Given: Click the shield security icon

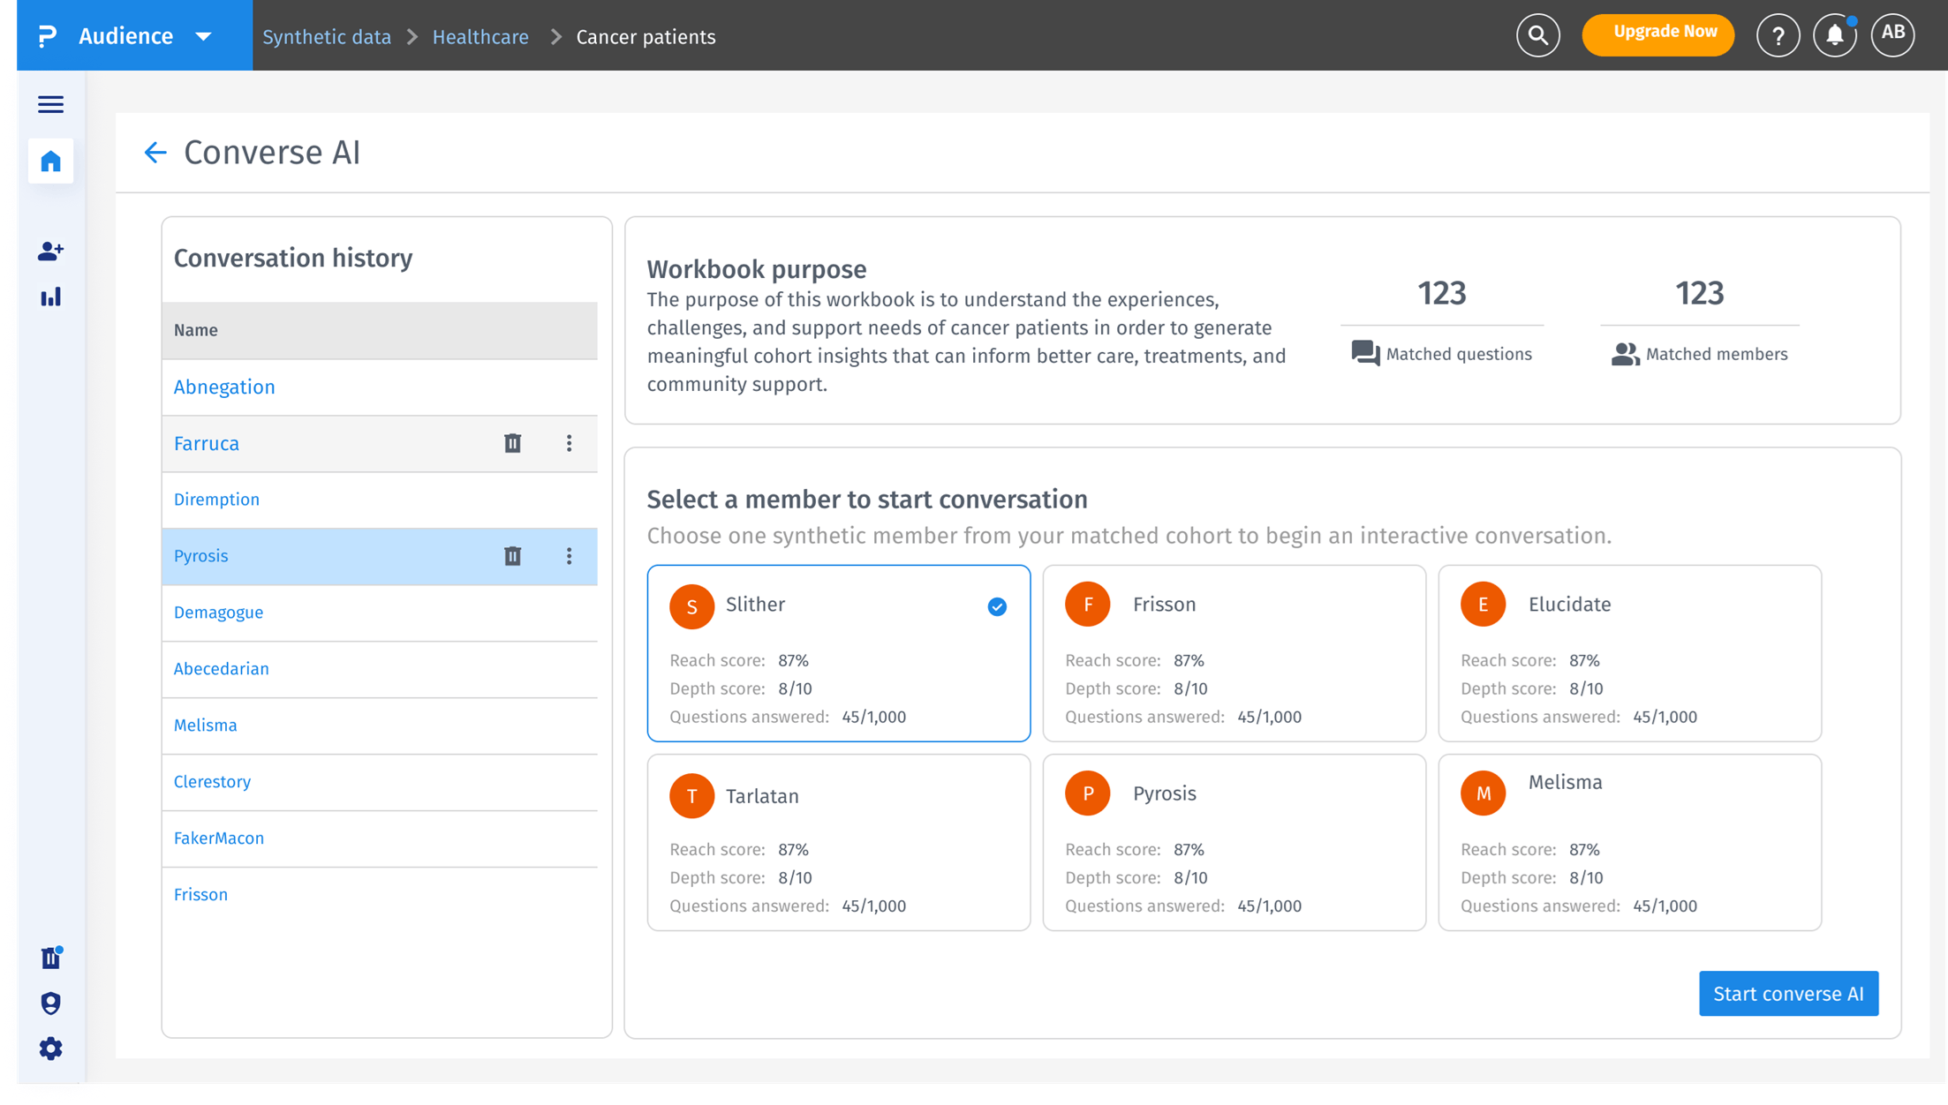Looking at the screenshot, I should click(x=50, y=1004).
